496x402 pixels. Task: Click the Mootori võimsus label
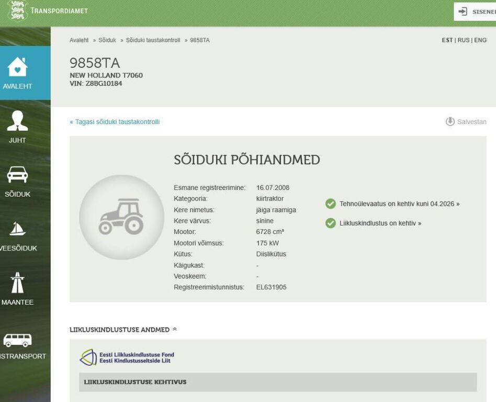coord(199,243)
